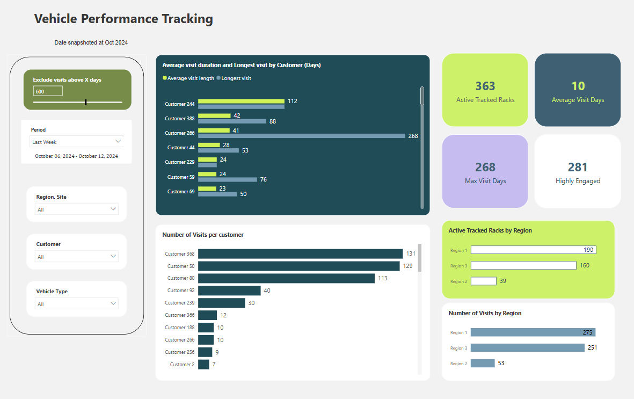The width and height of the screenshot is (634, 399).
Task: Select Customer 368 visits bar 131
Action: tap(301, 253)
